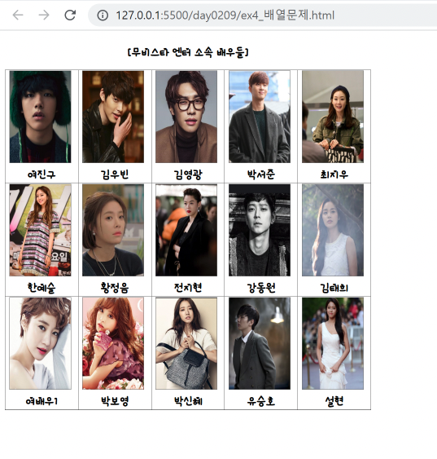
Task: Click the name label 김영광
Action: (188, 174)
